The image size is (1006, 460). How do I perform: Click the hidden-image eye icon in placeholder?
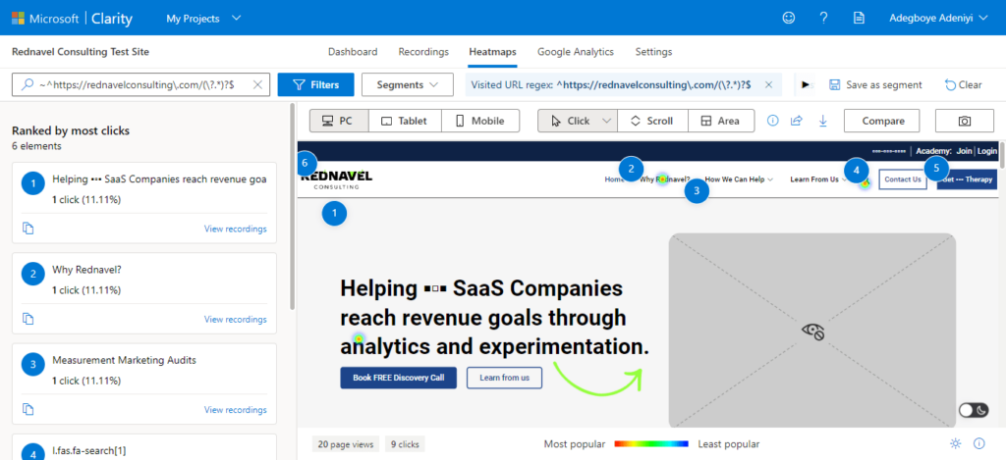pyautogui.click(x=812, y=331)
